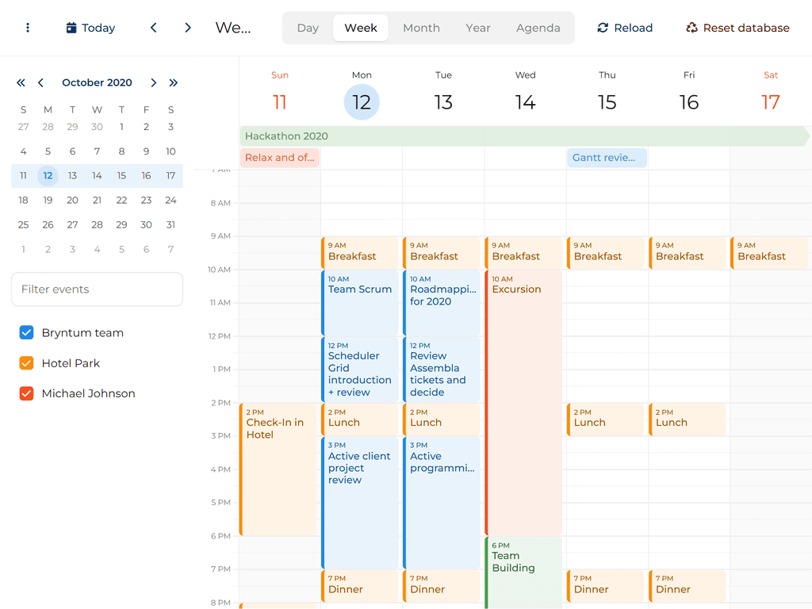This screenshot has width=812, height=609.
Task: Select the Excursion event on Wednesday
Action: (523, 396)
